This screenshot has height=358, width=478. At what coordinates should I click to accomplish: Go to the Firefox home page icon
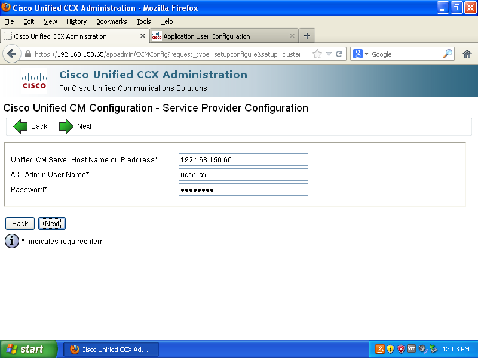(x=467, y=54)
